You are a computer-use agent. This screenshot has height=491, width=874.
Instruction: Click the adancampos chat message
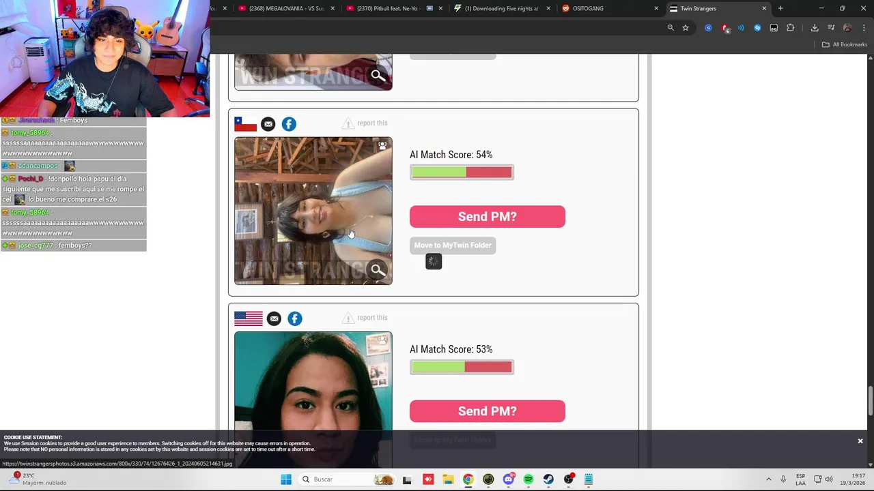click(73, 166)
